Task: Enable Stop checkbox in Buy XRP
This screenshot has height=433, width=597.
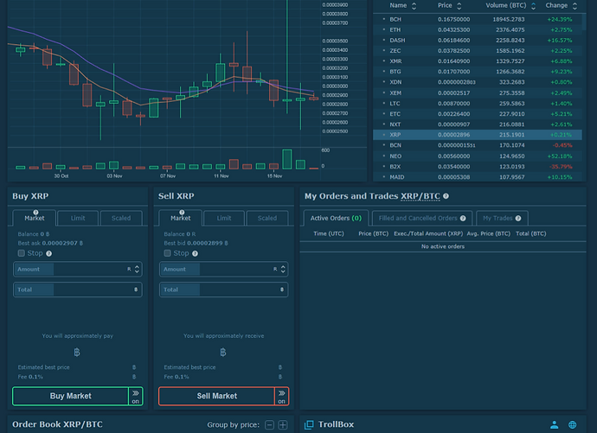Action: (22, 253)
